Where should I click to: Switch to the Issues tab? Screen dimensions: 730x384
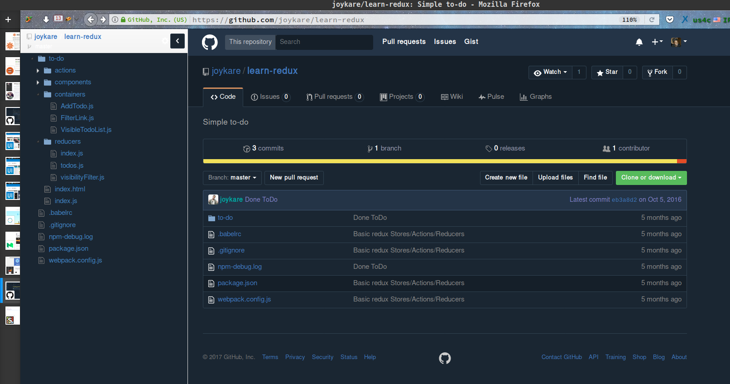pos(270,97)
